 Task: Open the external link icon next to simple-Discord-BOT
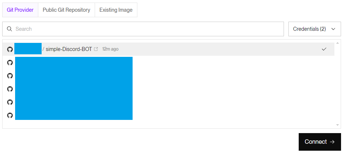pos(96,49)
